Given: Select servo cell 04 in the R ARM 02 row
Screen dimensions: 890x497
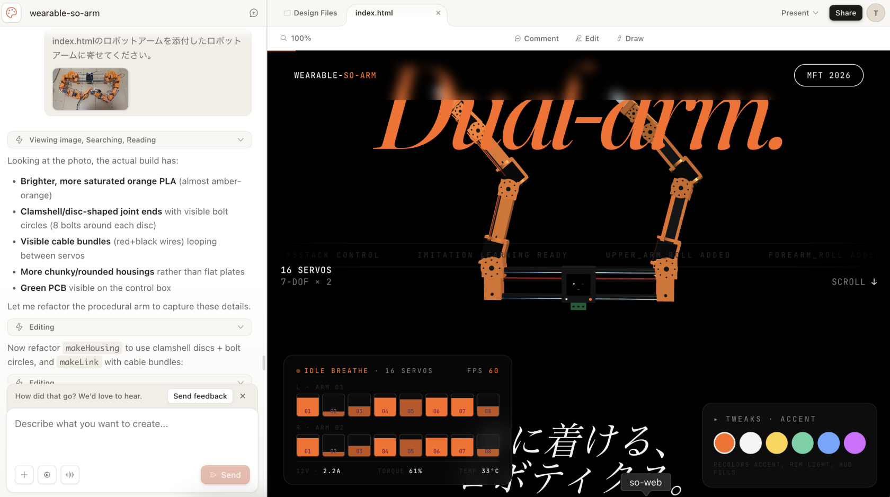Looking at the screenshot, I should click(385, 446).
